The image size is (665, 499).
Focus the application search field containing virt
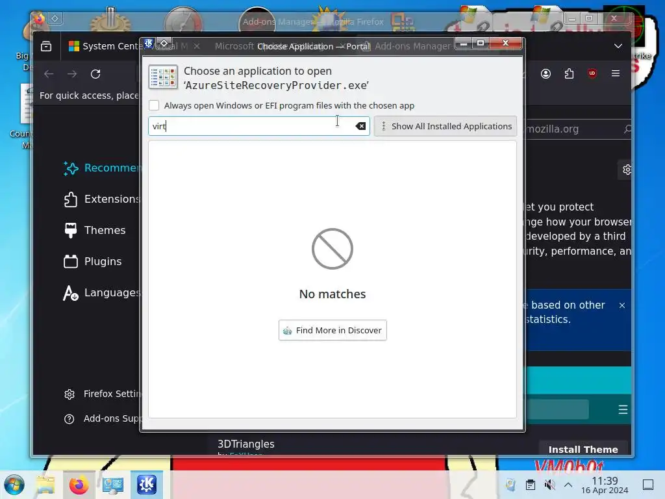258,126
